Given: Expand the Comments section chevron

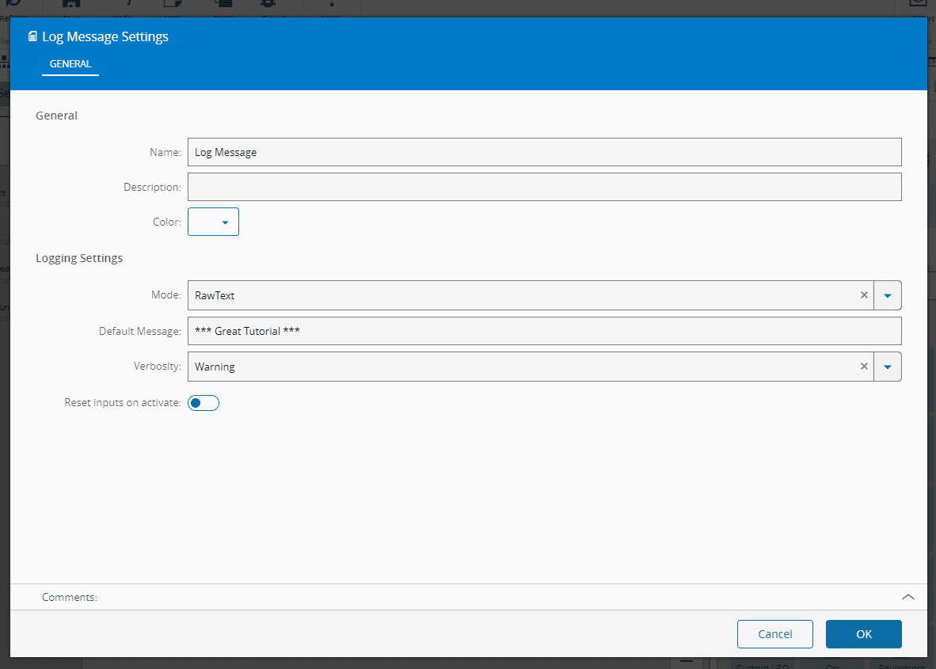Looking at the screenshot, I should 908,597.
